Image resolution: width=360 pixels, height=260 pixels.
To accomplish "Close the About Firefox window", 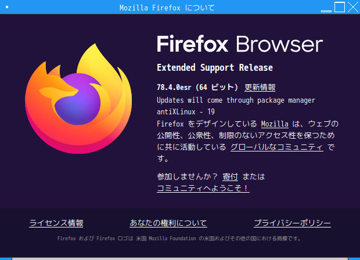I will (353, 7).
